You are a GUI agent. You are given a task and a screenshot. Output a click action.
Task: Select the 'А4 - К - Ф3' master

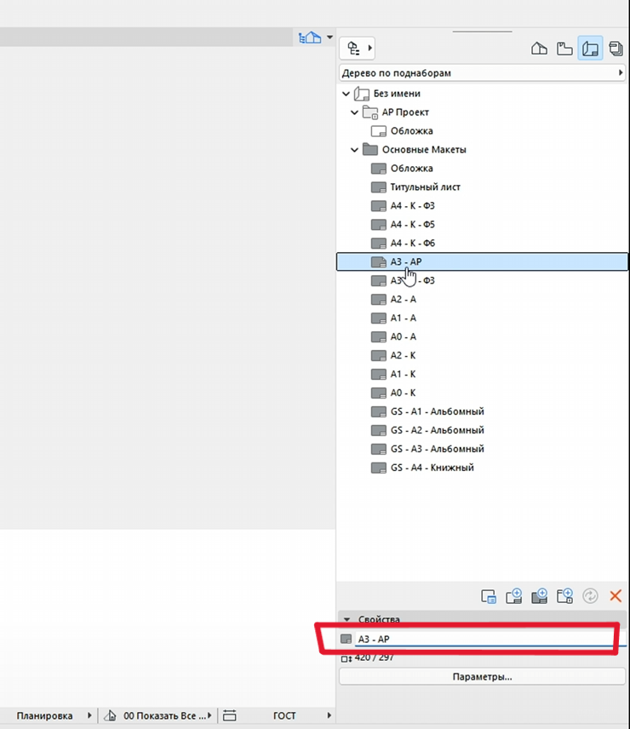[413, 205]
